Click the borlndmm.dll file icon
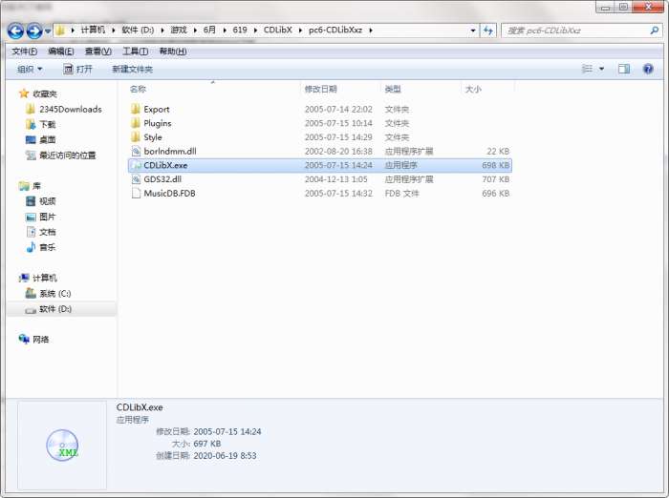Image resolution: width=669 pixels, height=498 pixels. [x=136, y=151]
